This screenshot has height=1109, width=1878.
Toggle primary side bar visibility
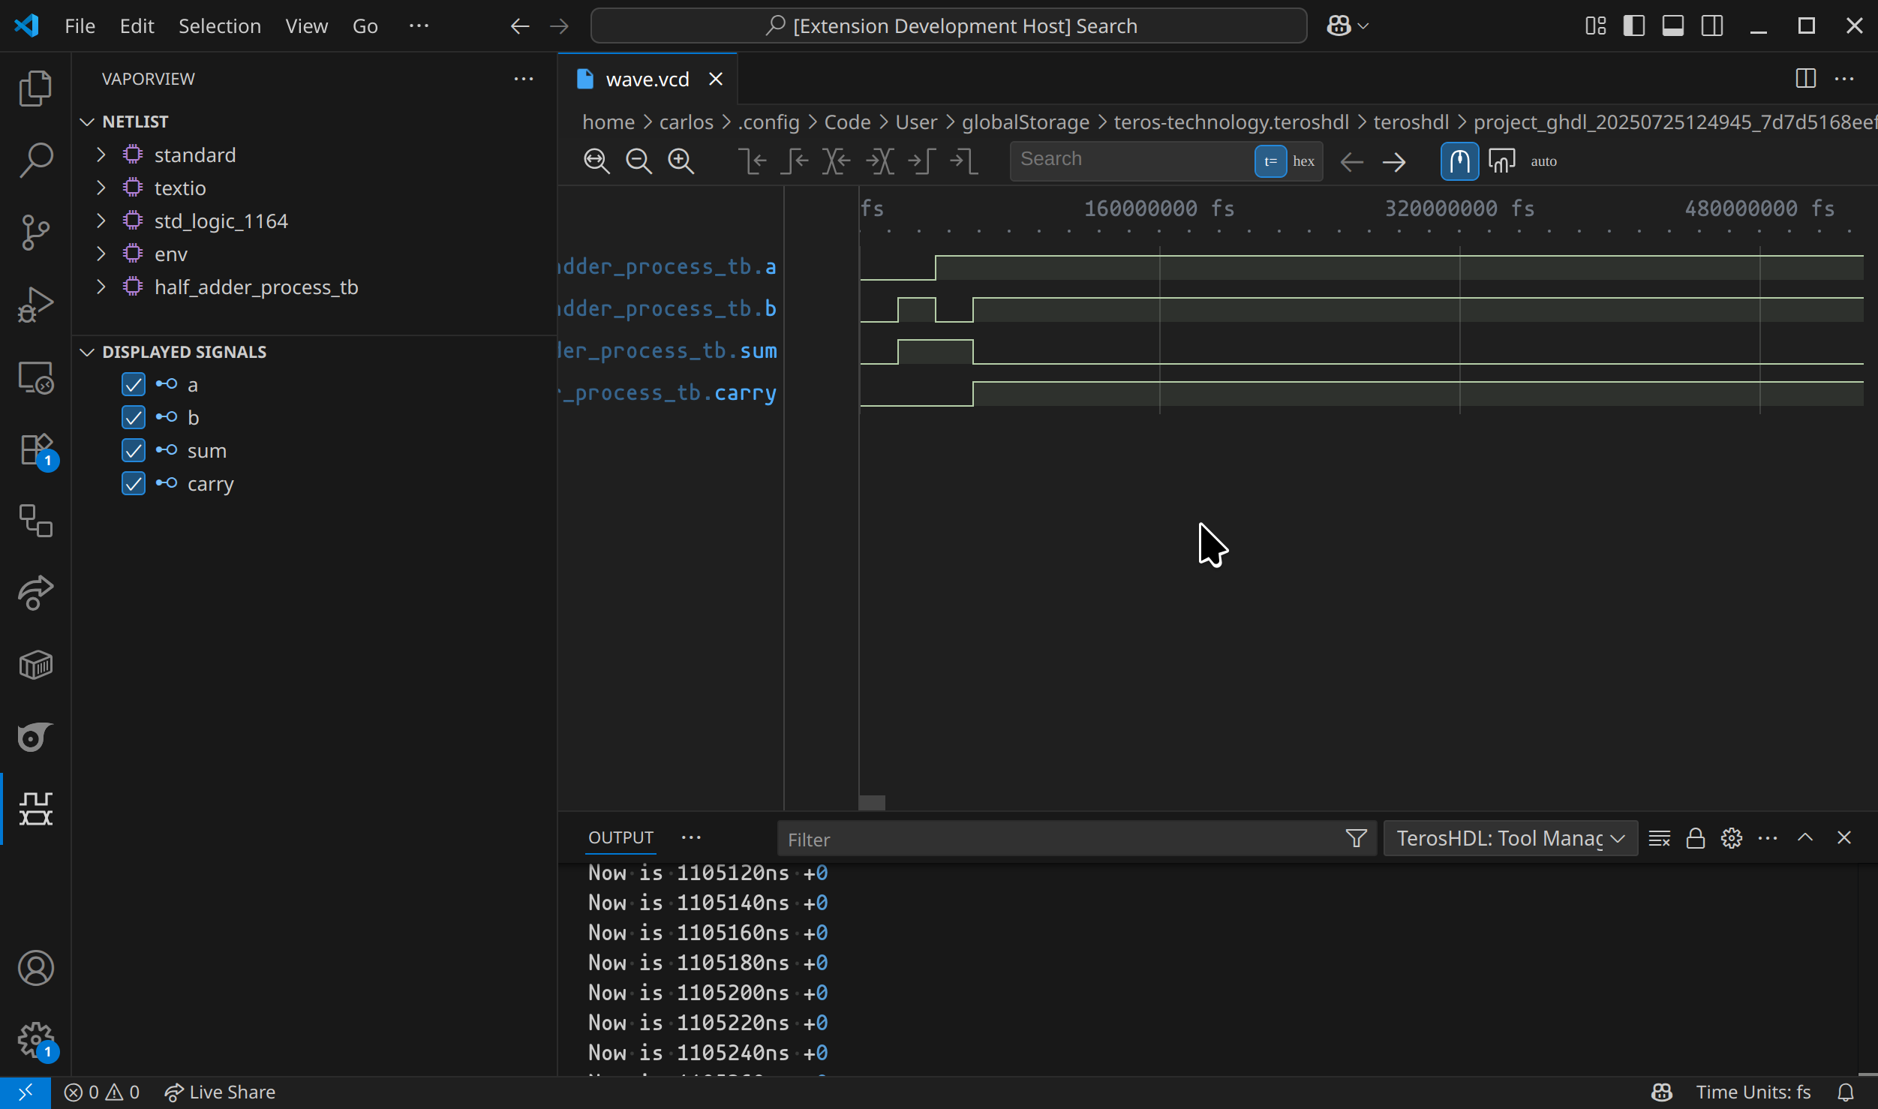(x=1634, y=26)
